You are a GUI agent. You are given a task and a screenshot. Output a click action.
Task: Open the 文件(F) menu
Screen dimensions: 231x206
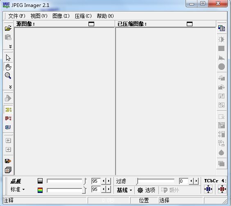click(x=17, y=16)
